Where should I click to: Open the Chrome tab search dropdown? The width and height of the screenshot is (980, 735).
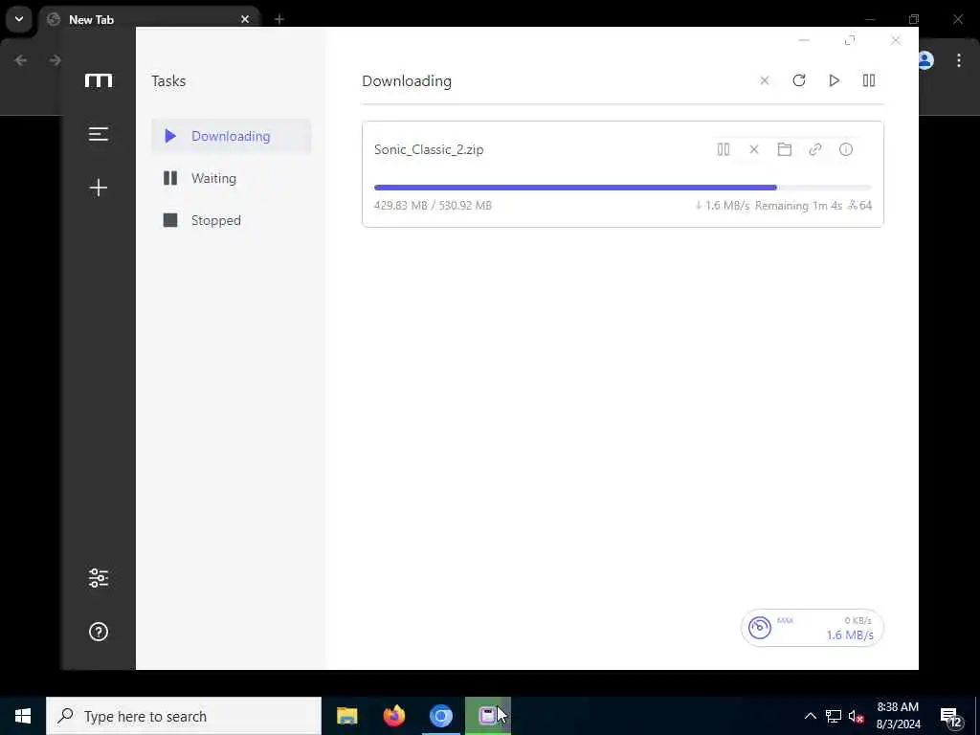tap(19, 19)
